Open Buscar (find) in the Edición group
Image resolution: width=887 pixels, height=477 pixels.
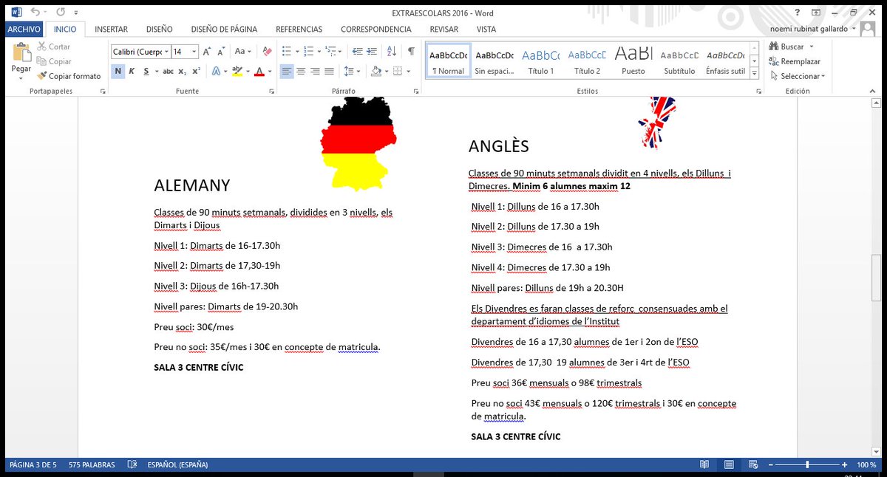787,47
